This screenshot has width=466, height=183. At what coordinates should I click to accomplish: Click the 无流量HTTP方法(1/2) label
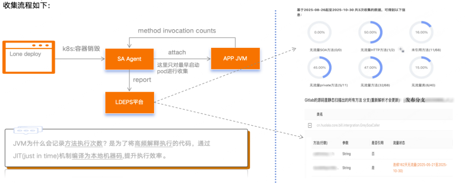pyautogui.click(x=377, y=50)
